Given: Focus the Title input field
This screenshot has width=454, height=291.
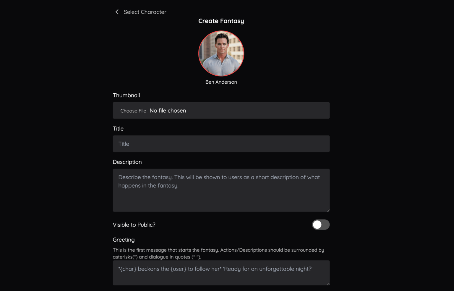Looking at the screenshot, I should coord(221,144).
